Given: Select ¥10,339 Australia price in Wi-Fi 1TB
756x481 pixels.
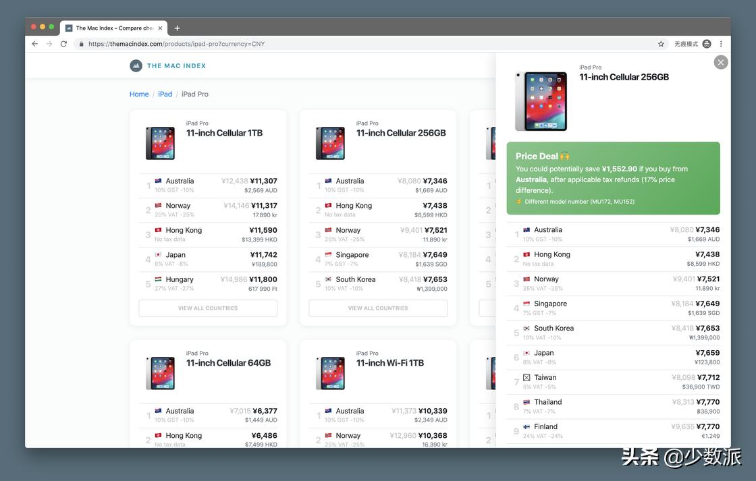Looking at the screenshot, I should (x=433, y=411).
